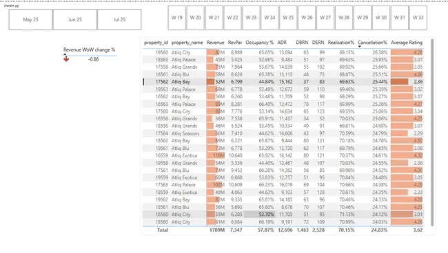Click the 71.13% realisation cell
The width and height of the screenshot is (448, 253).
click(347, 214)
